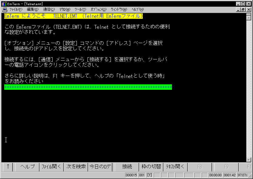
Task: Restore the inner Telnet.emt document window
Action: coord(243,10)
